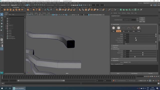Select the Wave sweep profile icon
This screenshot has width=160, height=90.
[x=134, y=28]
